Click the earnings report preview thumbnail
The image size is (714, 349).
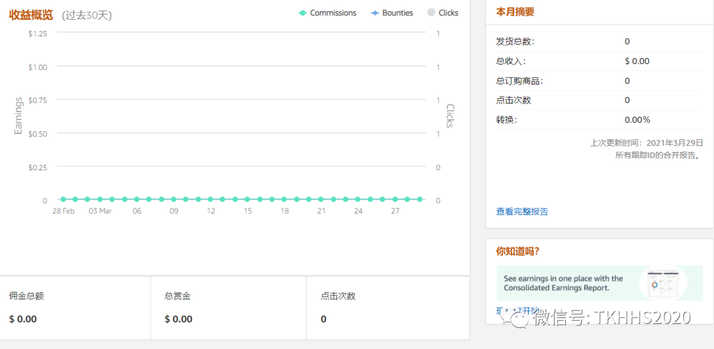click(x=662, y=284)
